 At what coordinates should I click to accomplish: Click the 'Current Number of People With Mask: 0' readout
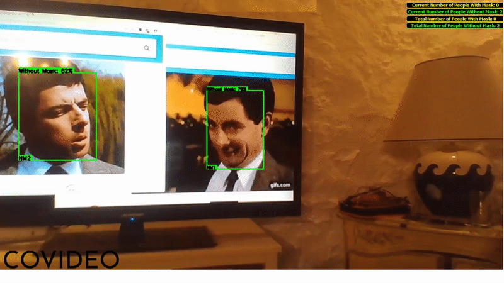point(455,5)
